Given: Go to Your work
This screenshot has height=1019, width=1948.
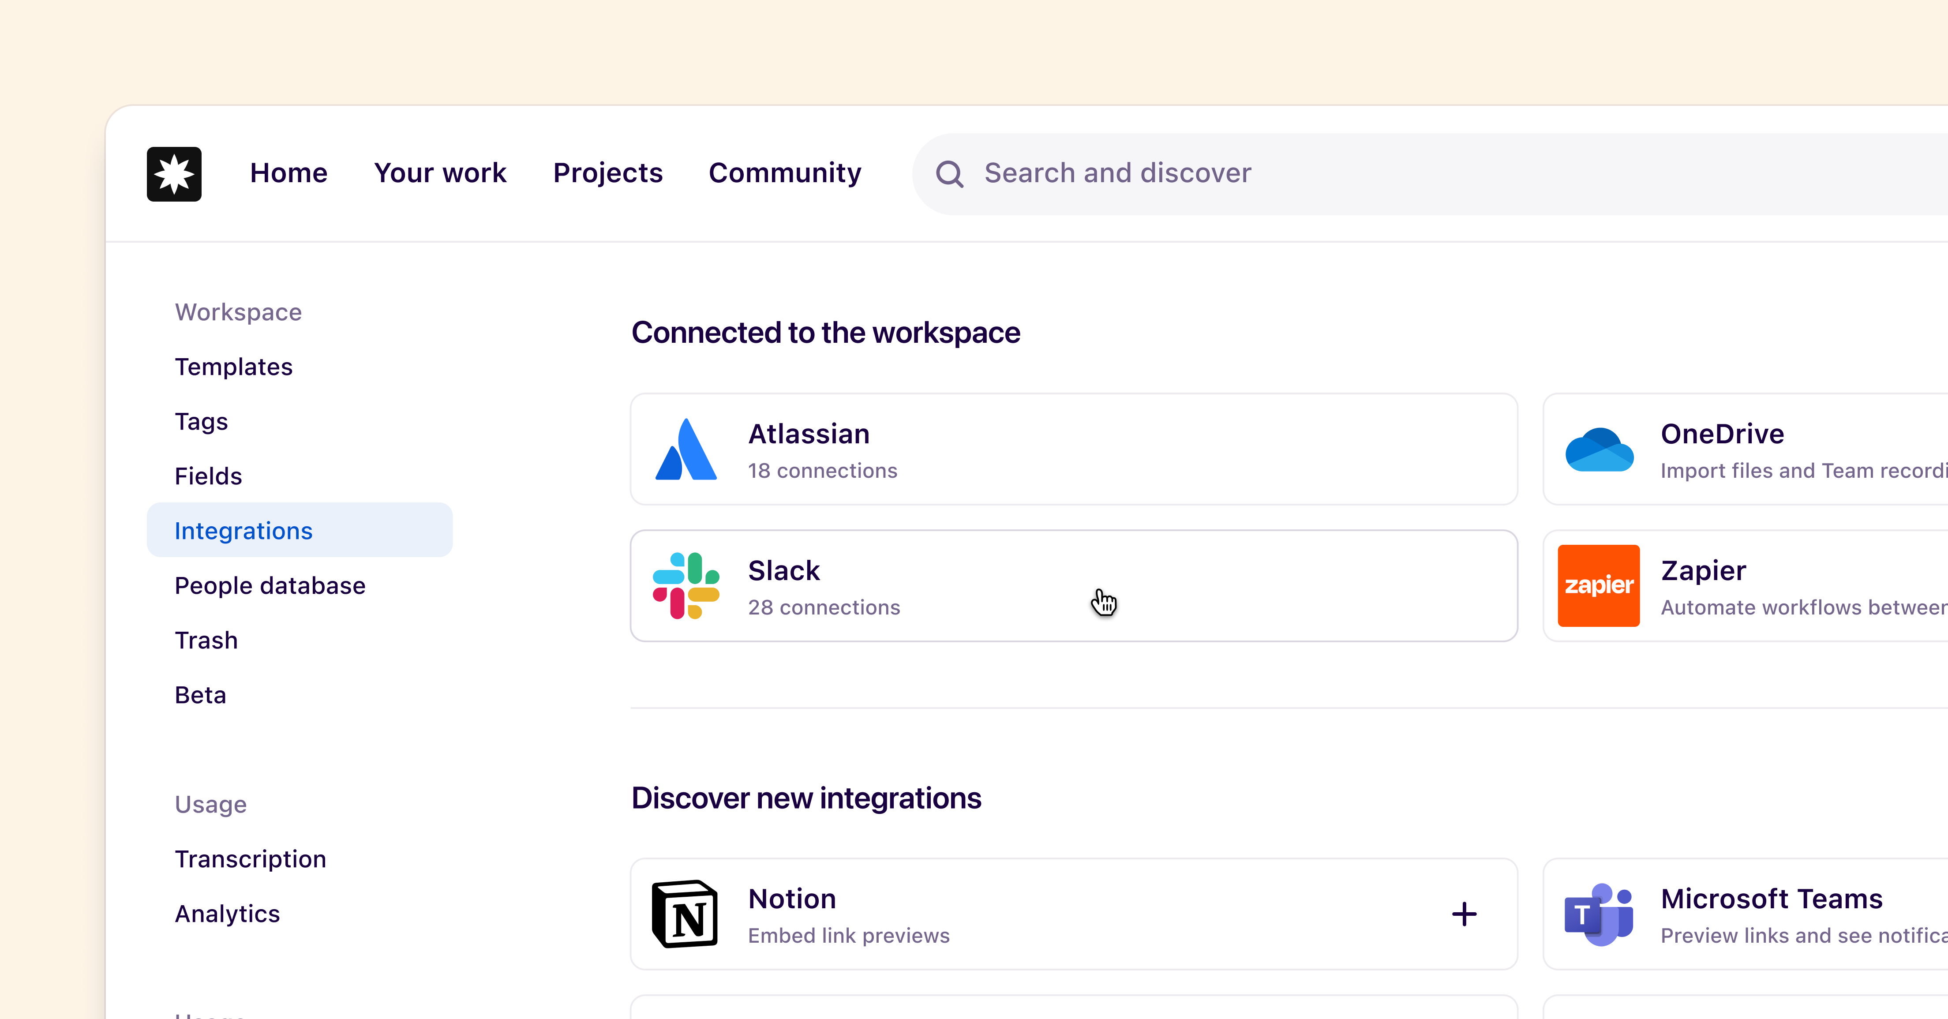Looking at the screenshot, I should [x=440, y=173].
